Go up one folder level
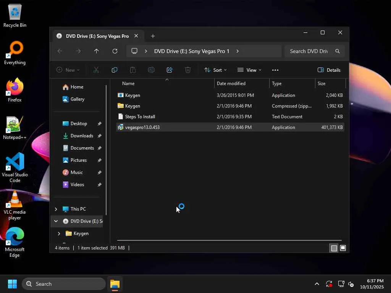This screenshot has height=293, width=391. tap(97, 51)
